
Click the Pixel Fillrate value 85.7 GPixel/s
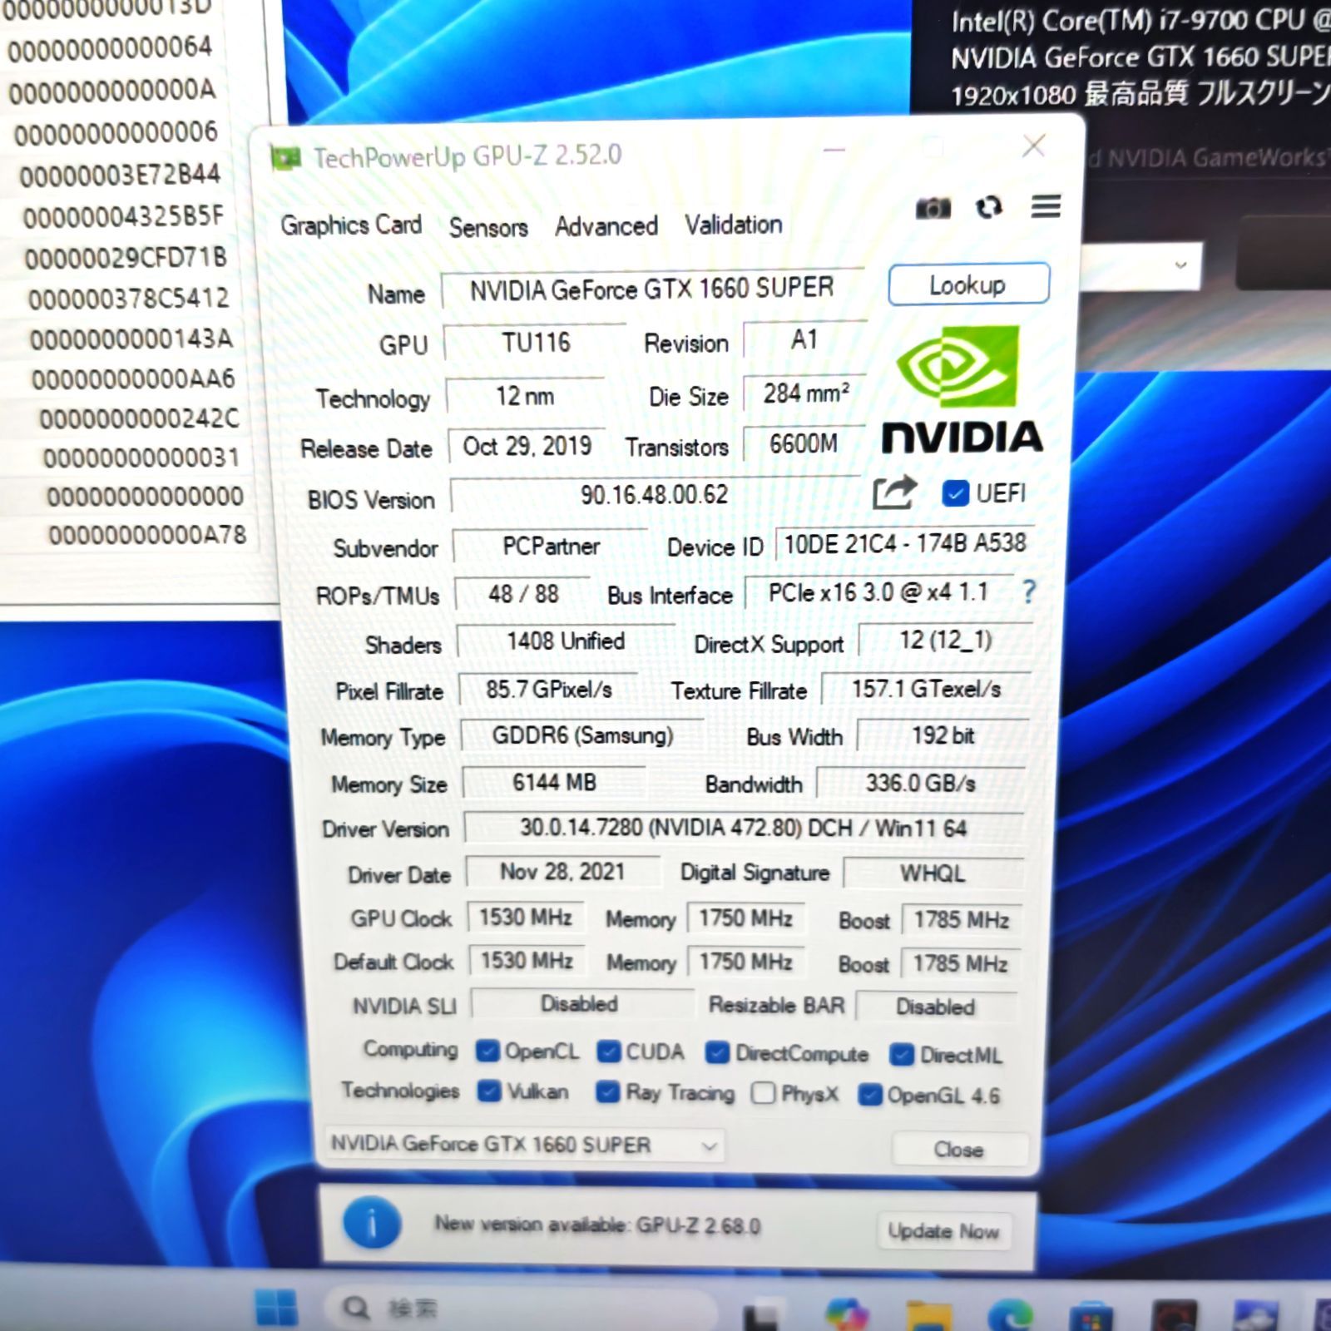(549, 690)
